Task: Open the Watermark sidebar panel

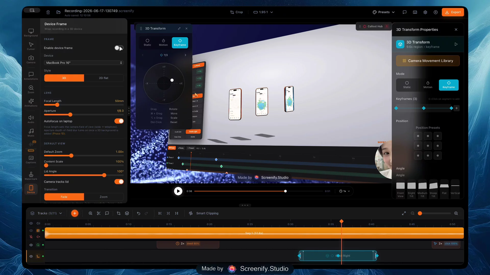Action: point(31,176)
